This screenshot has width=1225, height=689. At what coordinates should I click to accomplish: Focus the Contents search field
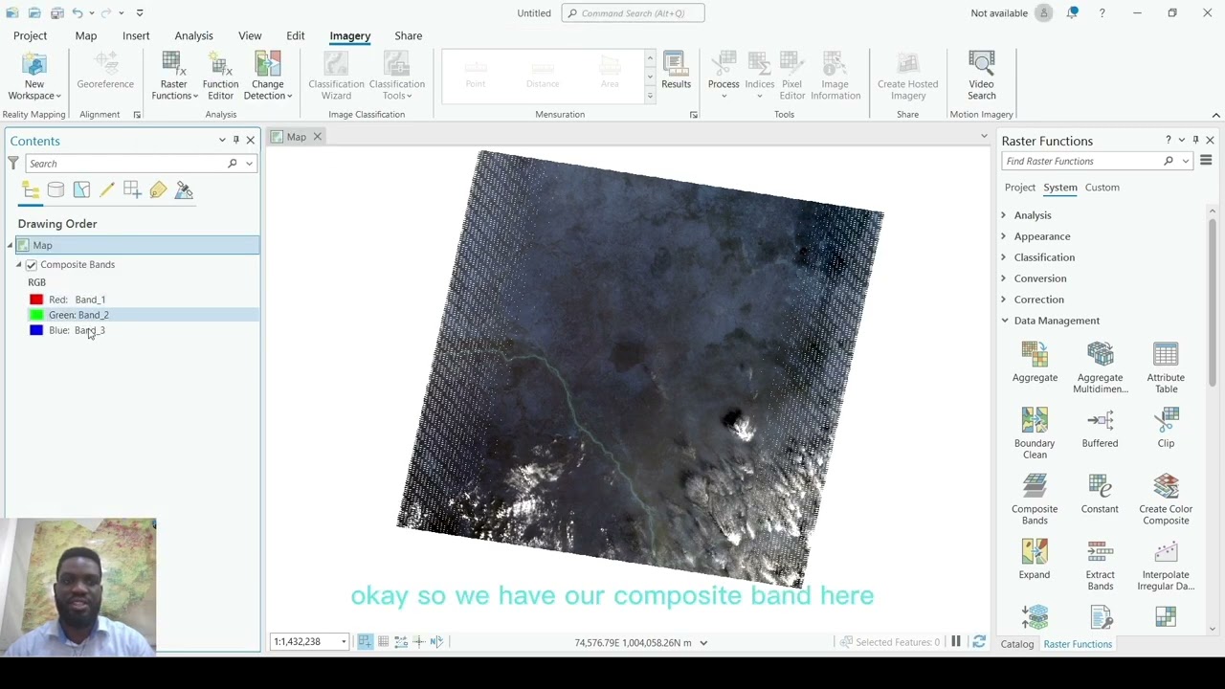click(124, 164)
